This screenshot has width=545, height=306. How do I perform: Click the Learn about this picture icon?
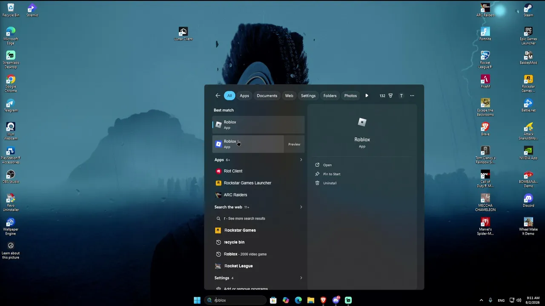(x=11, y=250)
